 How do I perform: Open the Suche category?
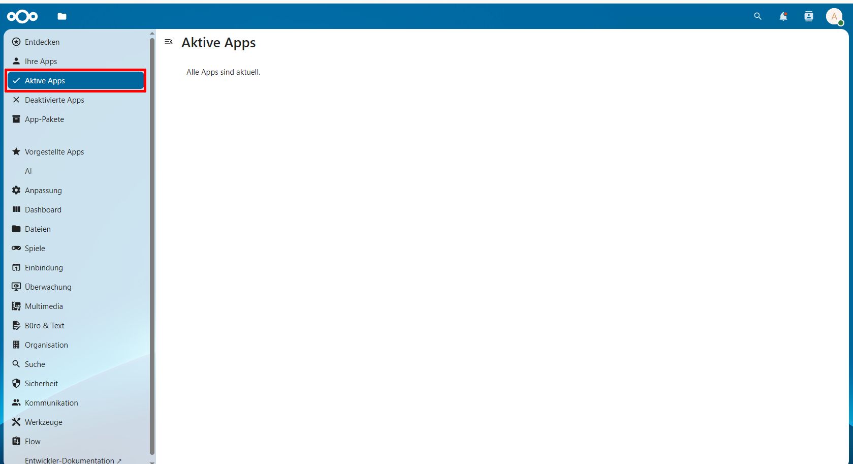pyautogui.click(x=76, y=364)
